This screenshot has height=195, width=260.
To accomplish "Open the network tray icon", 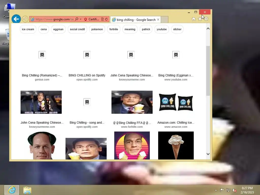I will click(228, 190).
